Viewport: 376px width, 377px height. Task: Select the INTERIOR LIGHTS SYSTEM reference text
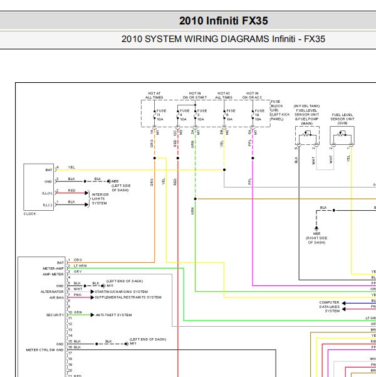coord(100,199)
